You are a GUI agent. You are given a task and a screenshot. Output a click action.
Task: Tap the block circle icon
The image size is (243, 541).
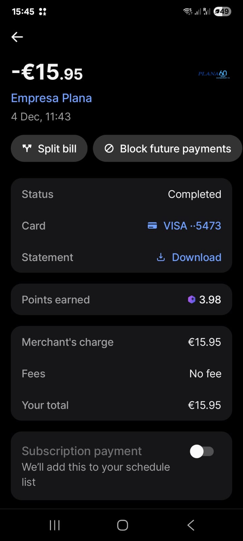click(x=109, y=148)
